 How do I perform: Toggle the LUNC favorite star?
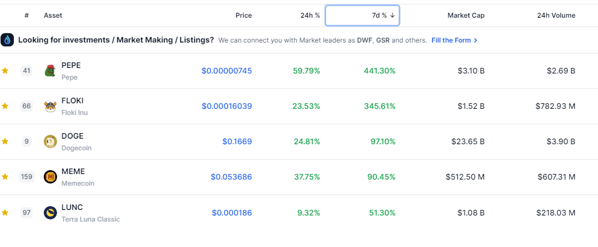[x=5, y=212]
